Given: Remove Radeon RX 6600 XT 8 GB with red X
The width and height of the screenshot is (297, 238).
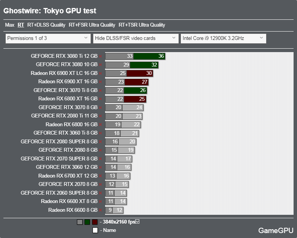Looking at the screenshot, I should click(101, 202).
